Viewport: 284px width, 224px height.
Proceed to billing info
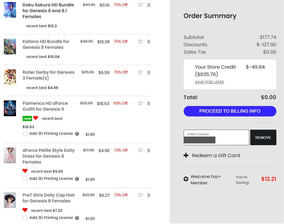[230, 111]
